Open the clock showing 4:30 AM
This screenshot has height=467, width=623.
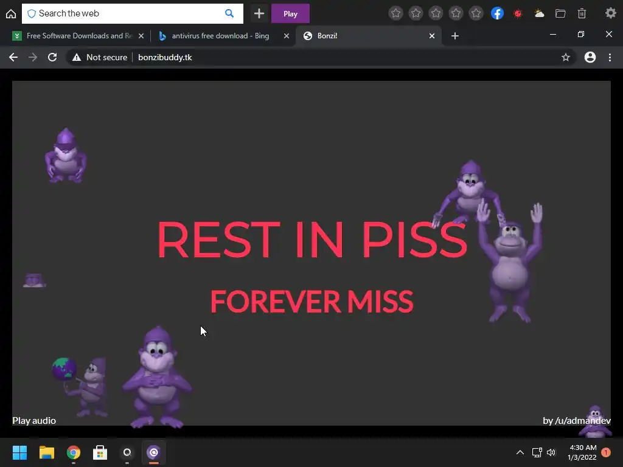582,452
